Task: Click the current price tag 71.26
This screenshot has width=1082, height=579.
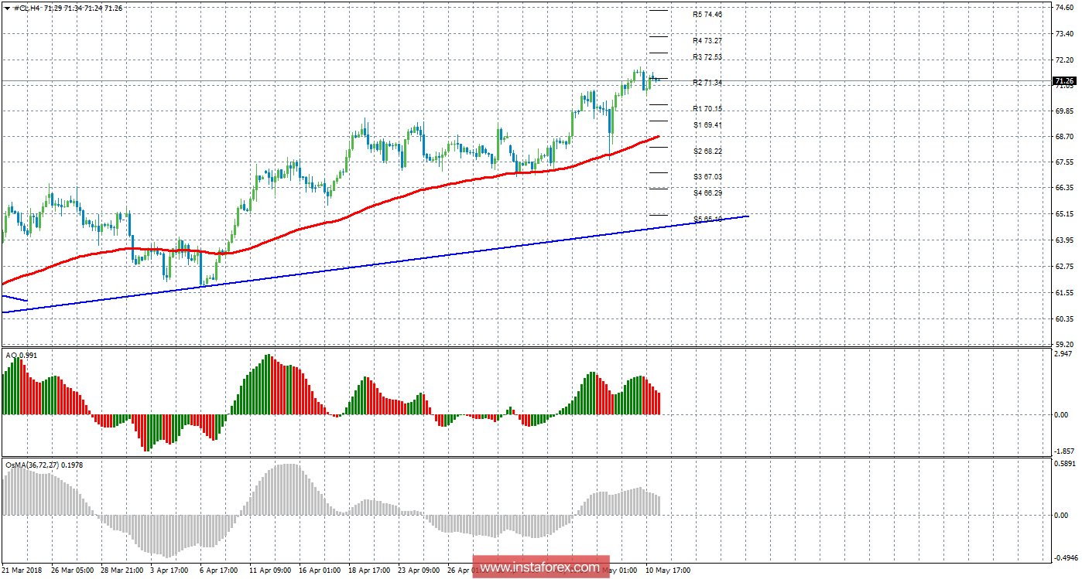Action: [x=1063, y=80]
